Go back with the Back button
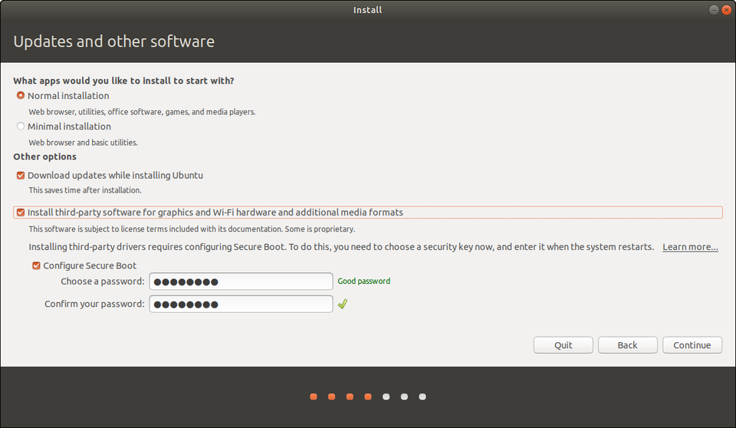The height and width of the screenshot is (428, 736). point(627,345)
